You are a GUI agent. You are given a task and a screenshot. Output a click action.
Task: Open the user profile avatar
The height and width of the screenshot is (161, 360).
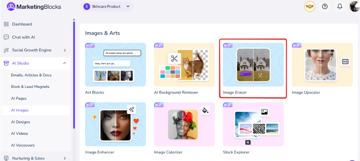354,6
